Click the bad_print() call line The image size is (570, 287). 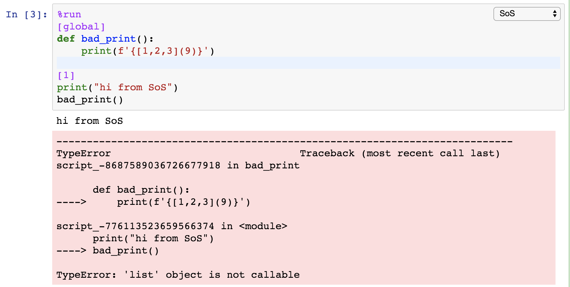click(x=90, y=99)
